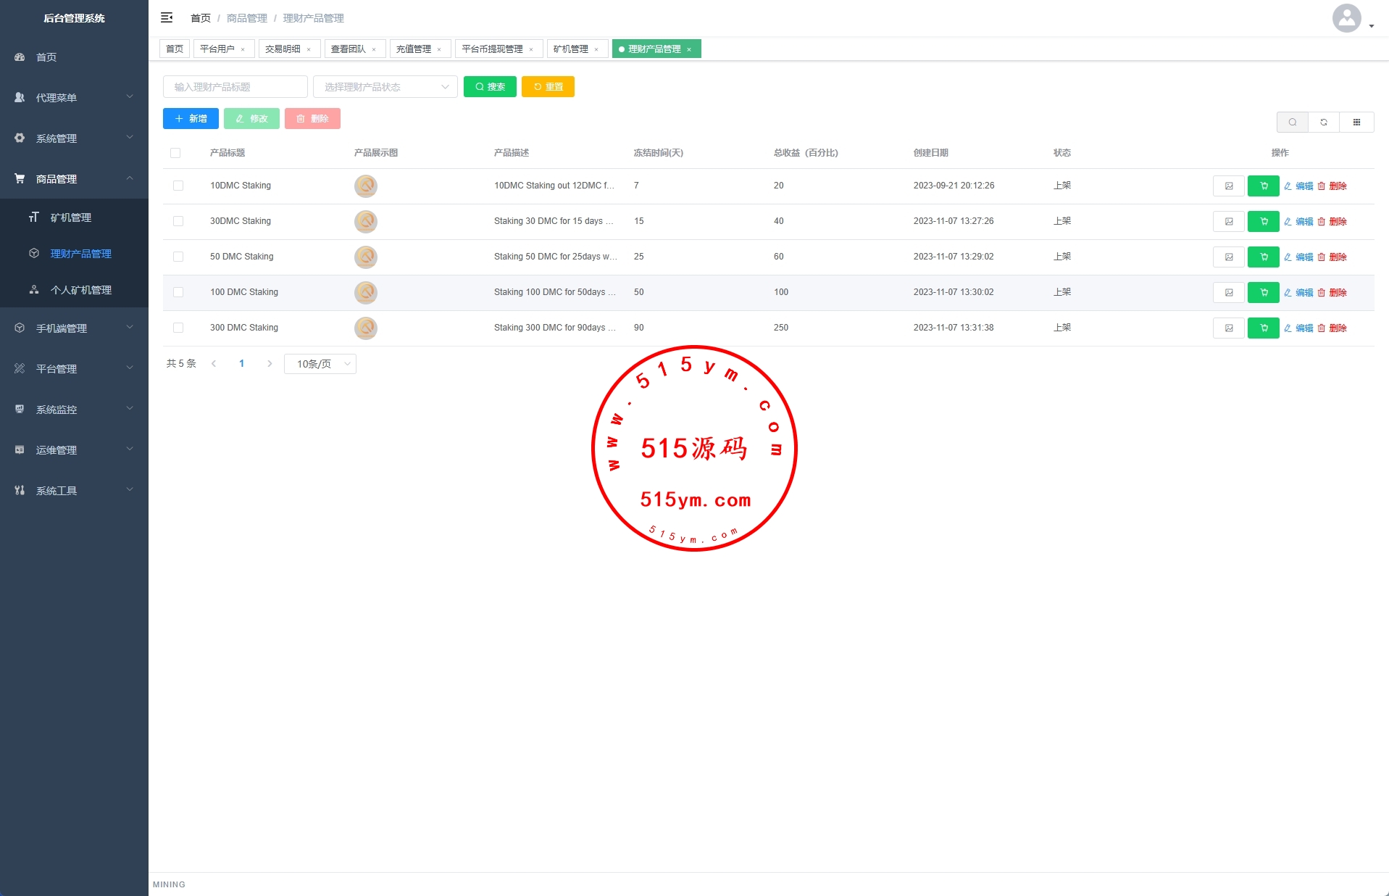Open the 选择理财产品状态 dropdown

(x=385, y=87)
